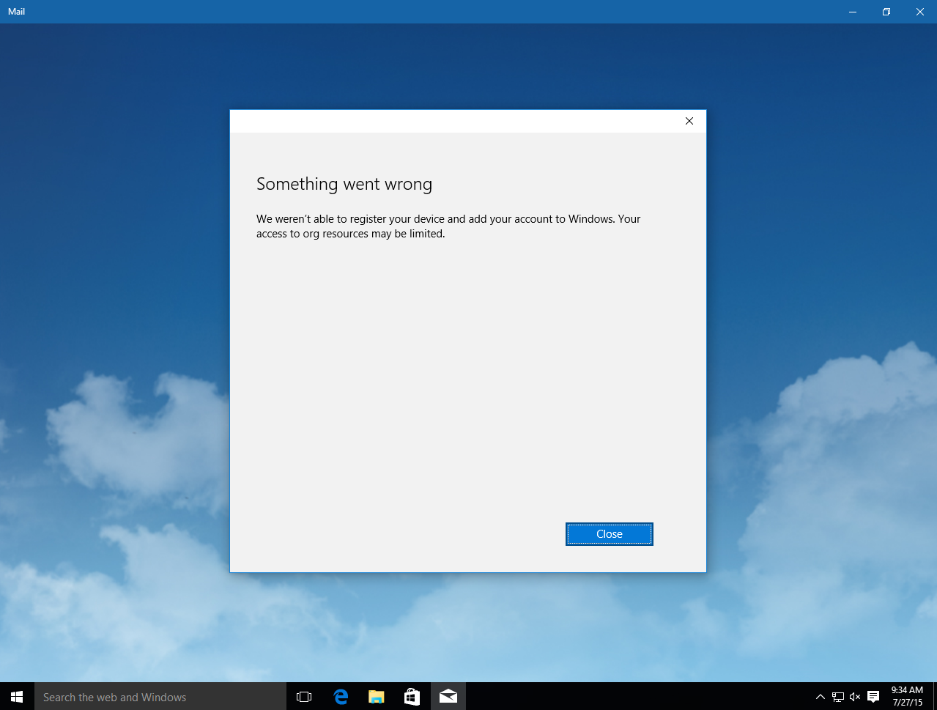The image size is (937, 710).
Task: Select the Mail app taskbar icon
Action: coord(448,697)
